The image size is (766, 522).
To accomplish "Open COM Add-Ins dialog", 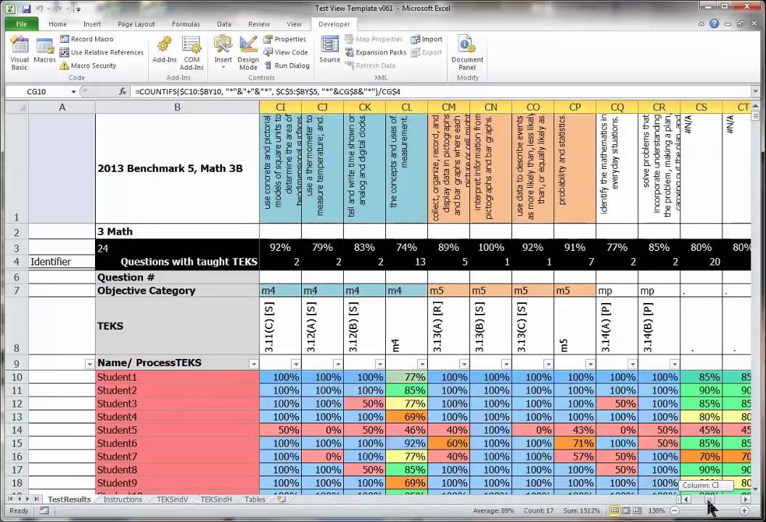I will (191, 53).
